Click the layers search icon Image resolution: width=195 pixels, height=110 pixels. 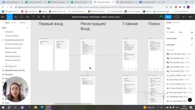(x=3, y=22)
